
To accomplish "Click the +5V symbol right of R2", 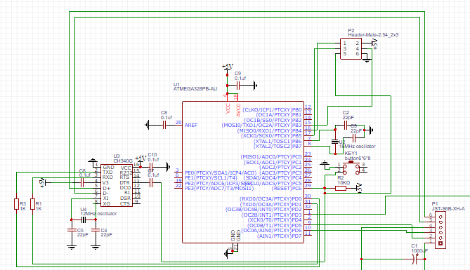I will point(360,188).
